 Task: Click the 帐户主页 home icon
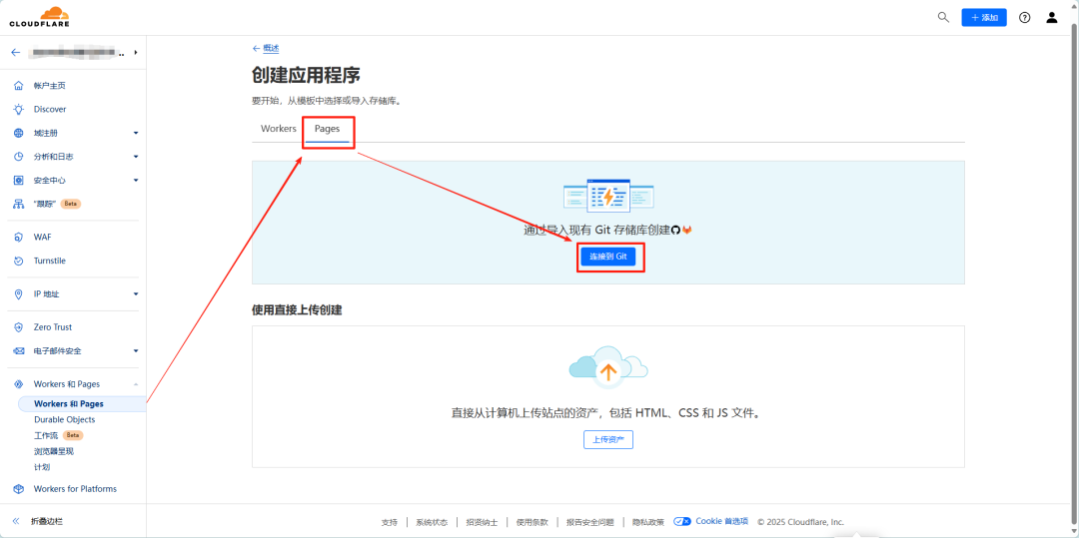tap(19, 86)
